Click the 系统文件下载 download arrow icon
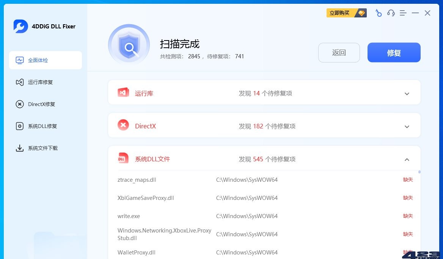Viewport: 443px width, 259px height. coord(19,148)
